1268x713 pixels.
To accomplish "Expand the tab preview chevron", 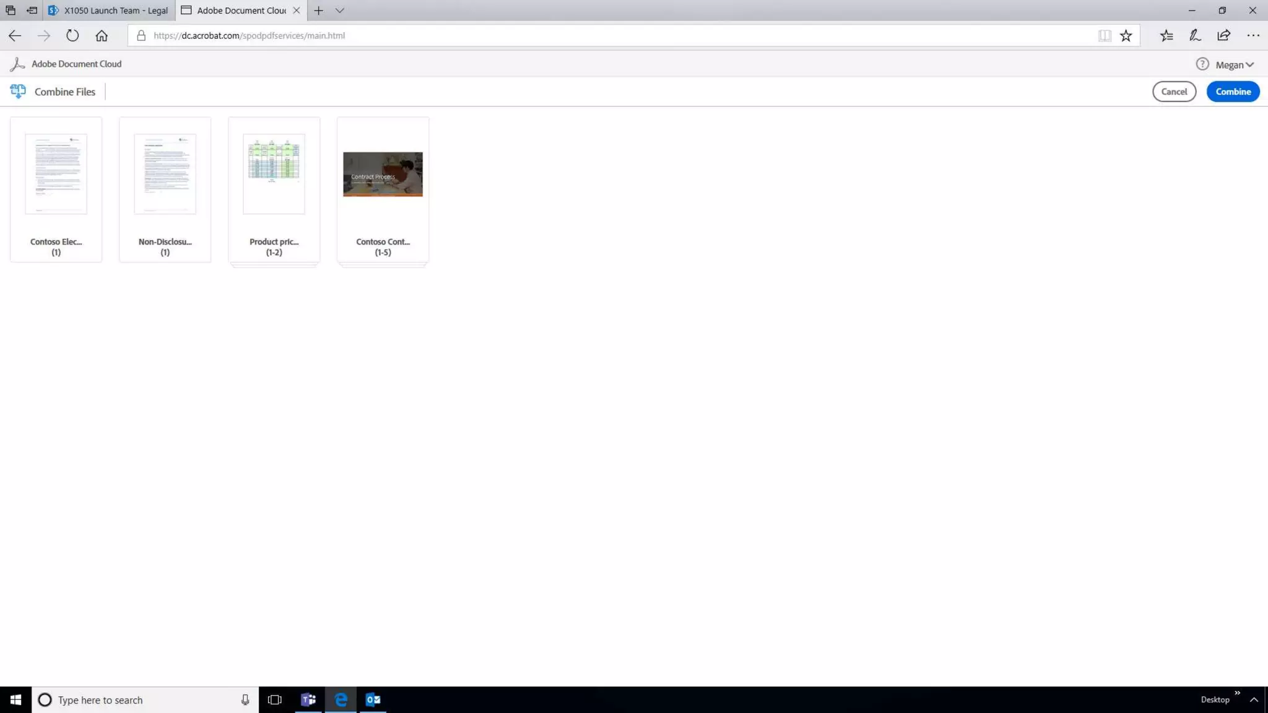I will pyautogui.click(x=339, y=11).
